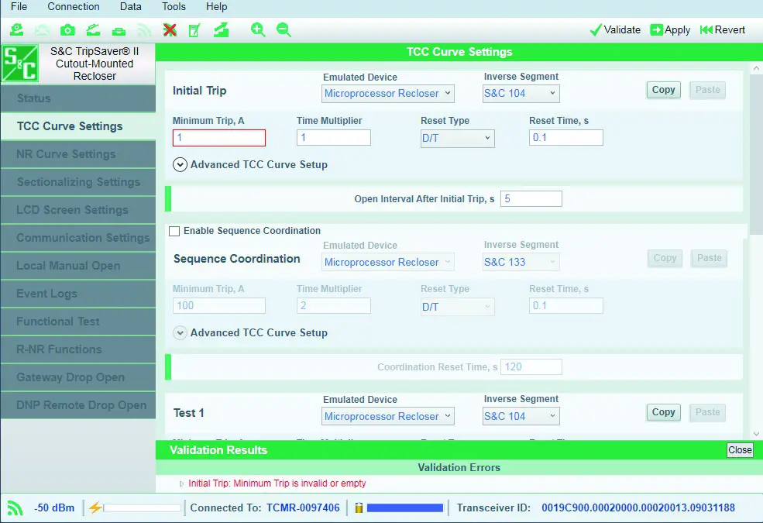The width and height of the screenshot is (763, 523).
Task: Open Test 1 Inverse Segment dropdown
Action: [521, 416]
